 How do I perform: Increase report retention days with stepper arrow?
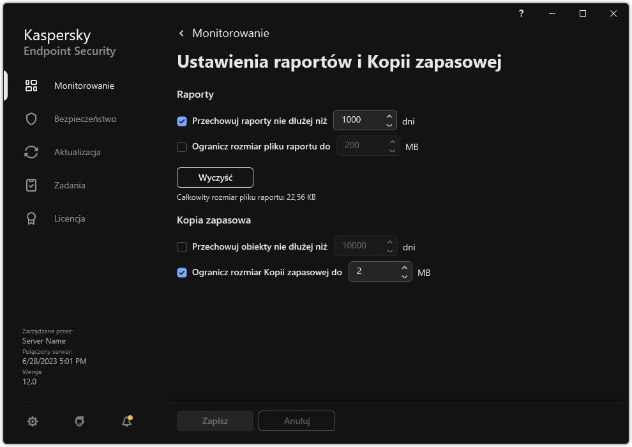(x=389, y=116)
